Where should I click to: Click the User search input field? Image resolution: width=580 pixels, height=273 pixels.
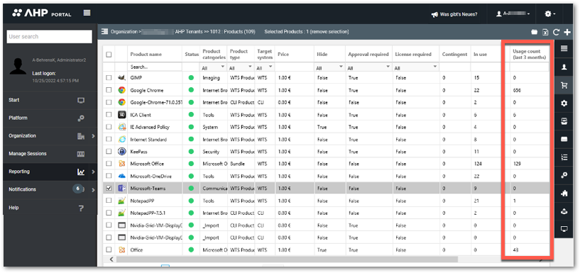click(x=49, y=37)
